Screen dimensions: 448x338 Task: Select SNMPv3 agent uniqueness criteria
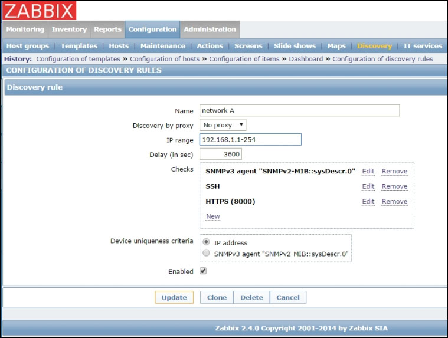coord(206,254)
